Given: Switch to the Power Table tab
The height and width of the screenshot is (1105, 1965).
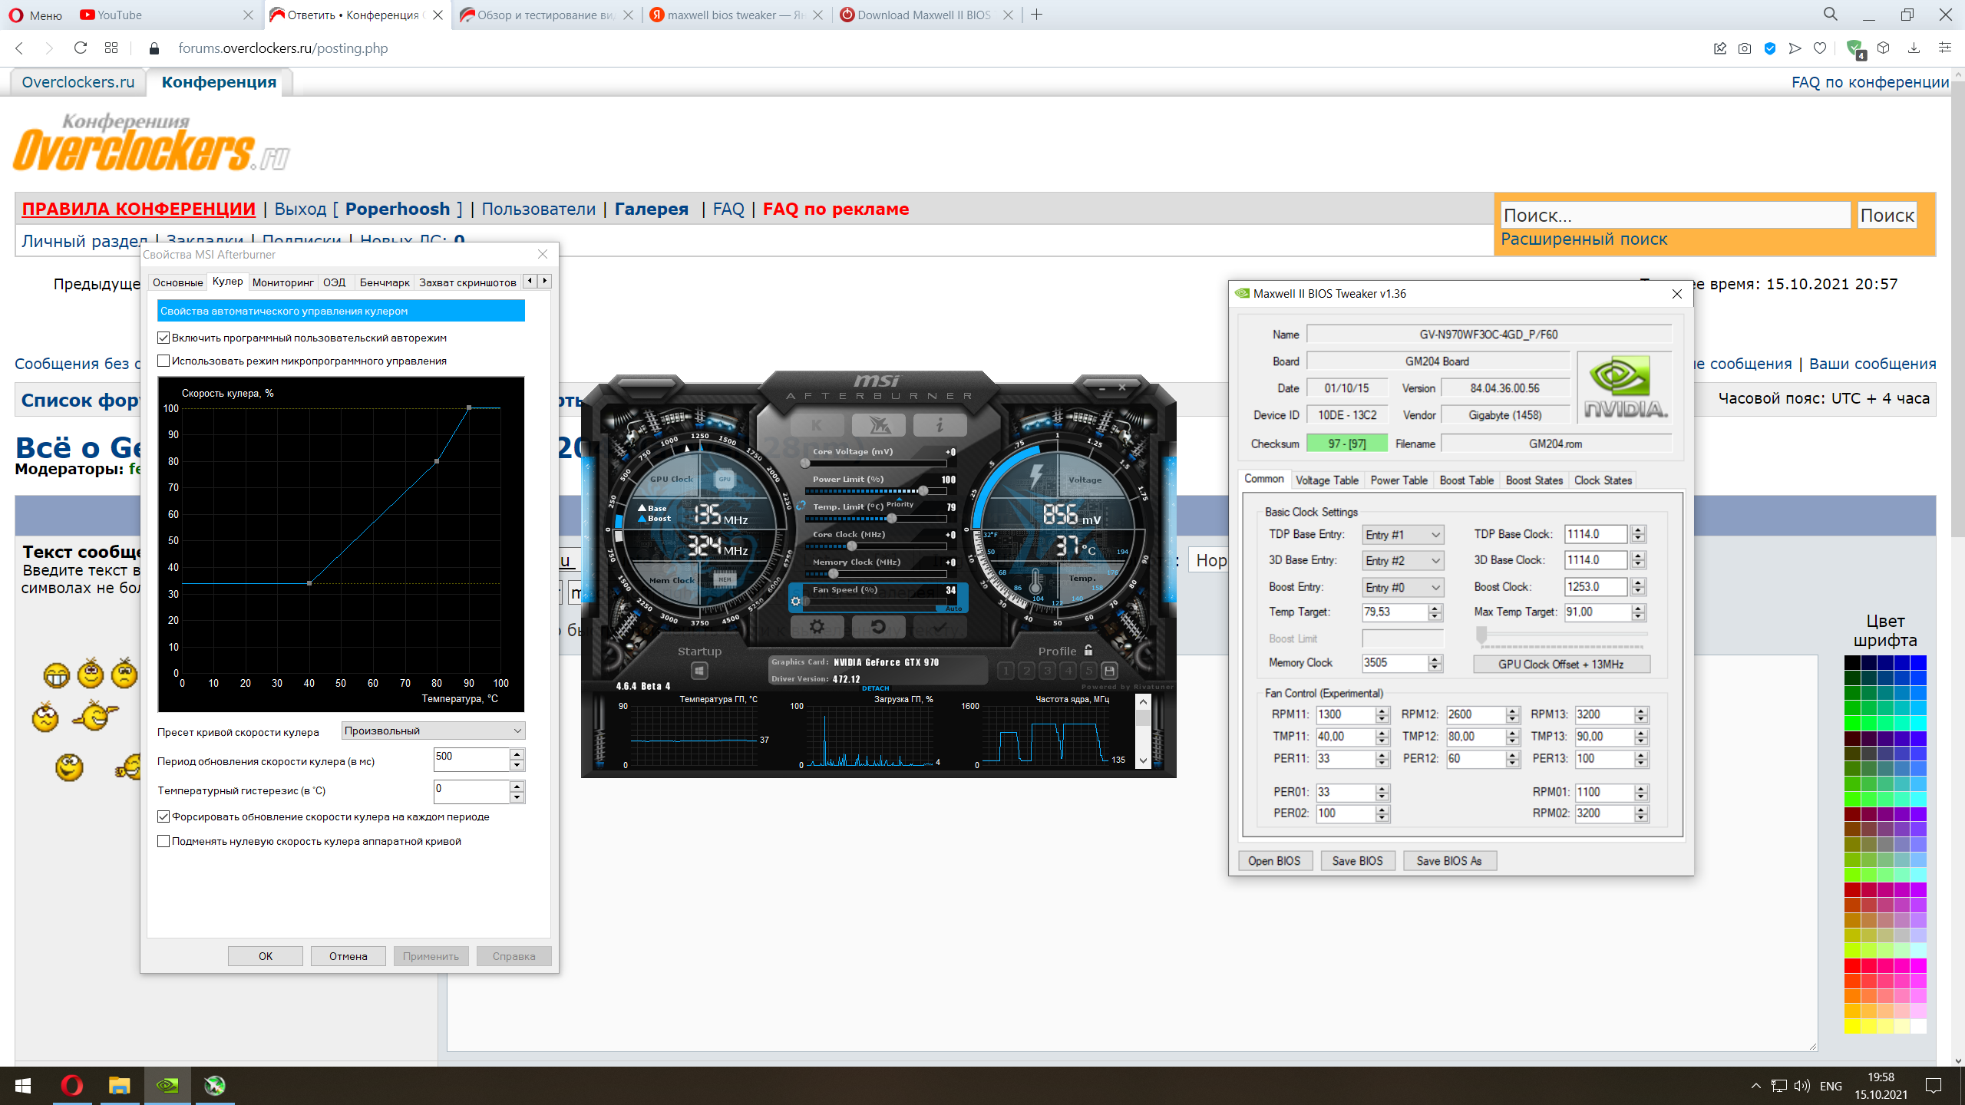Looking at the screenshot, I should [x=1399, y=480].
